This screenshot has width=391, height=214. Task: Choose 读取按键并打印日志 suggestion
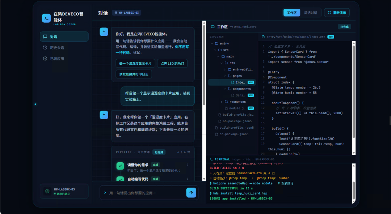coord(134,74)
